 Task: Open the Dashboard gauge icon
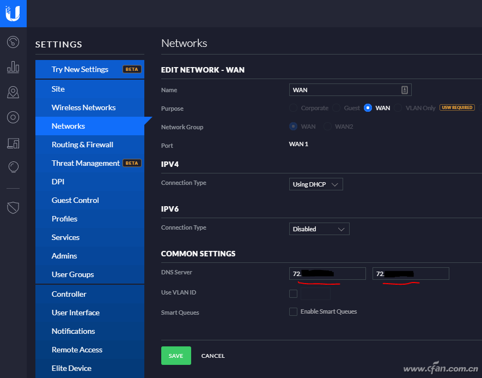(13, 42)
